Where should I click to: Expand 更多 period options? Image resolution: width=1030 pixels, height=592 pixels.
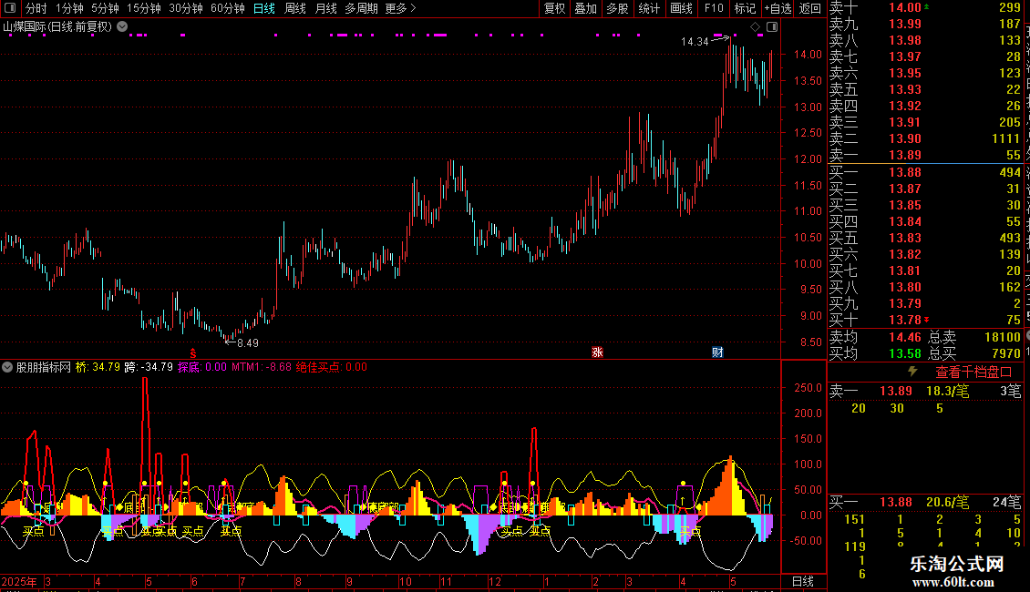(x=400, y=8)
